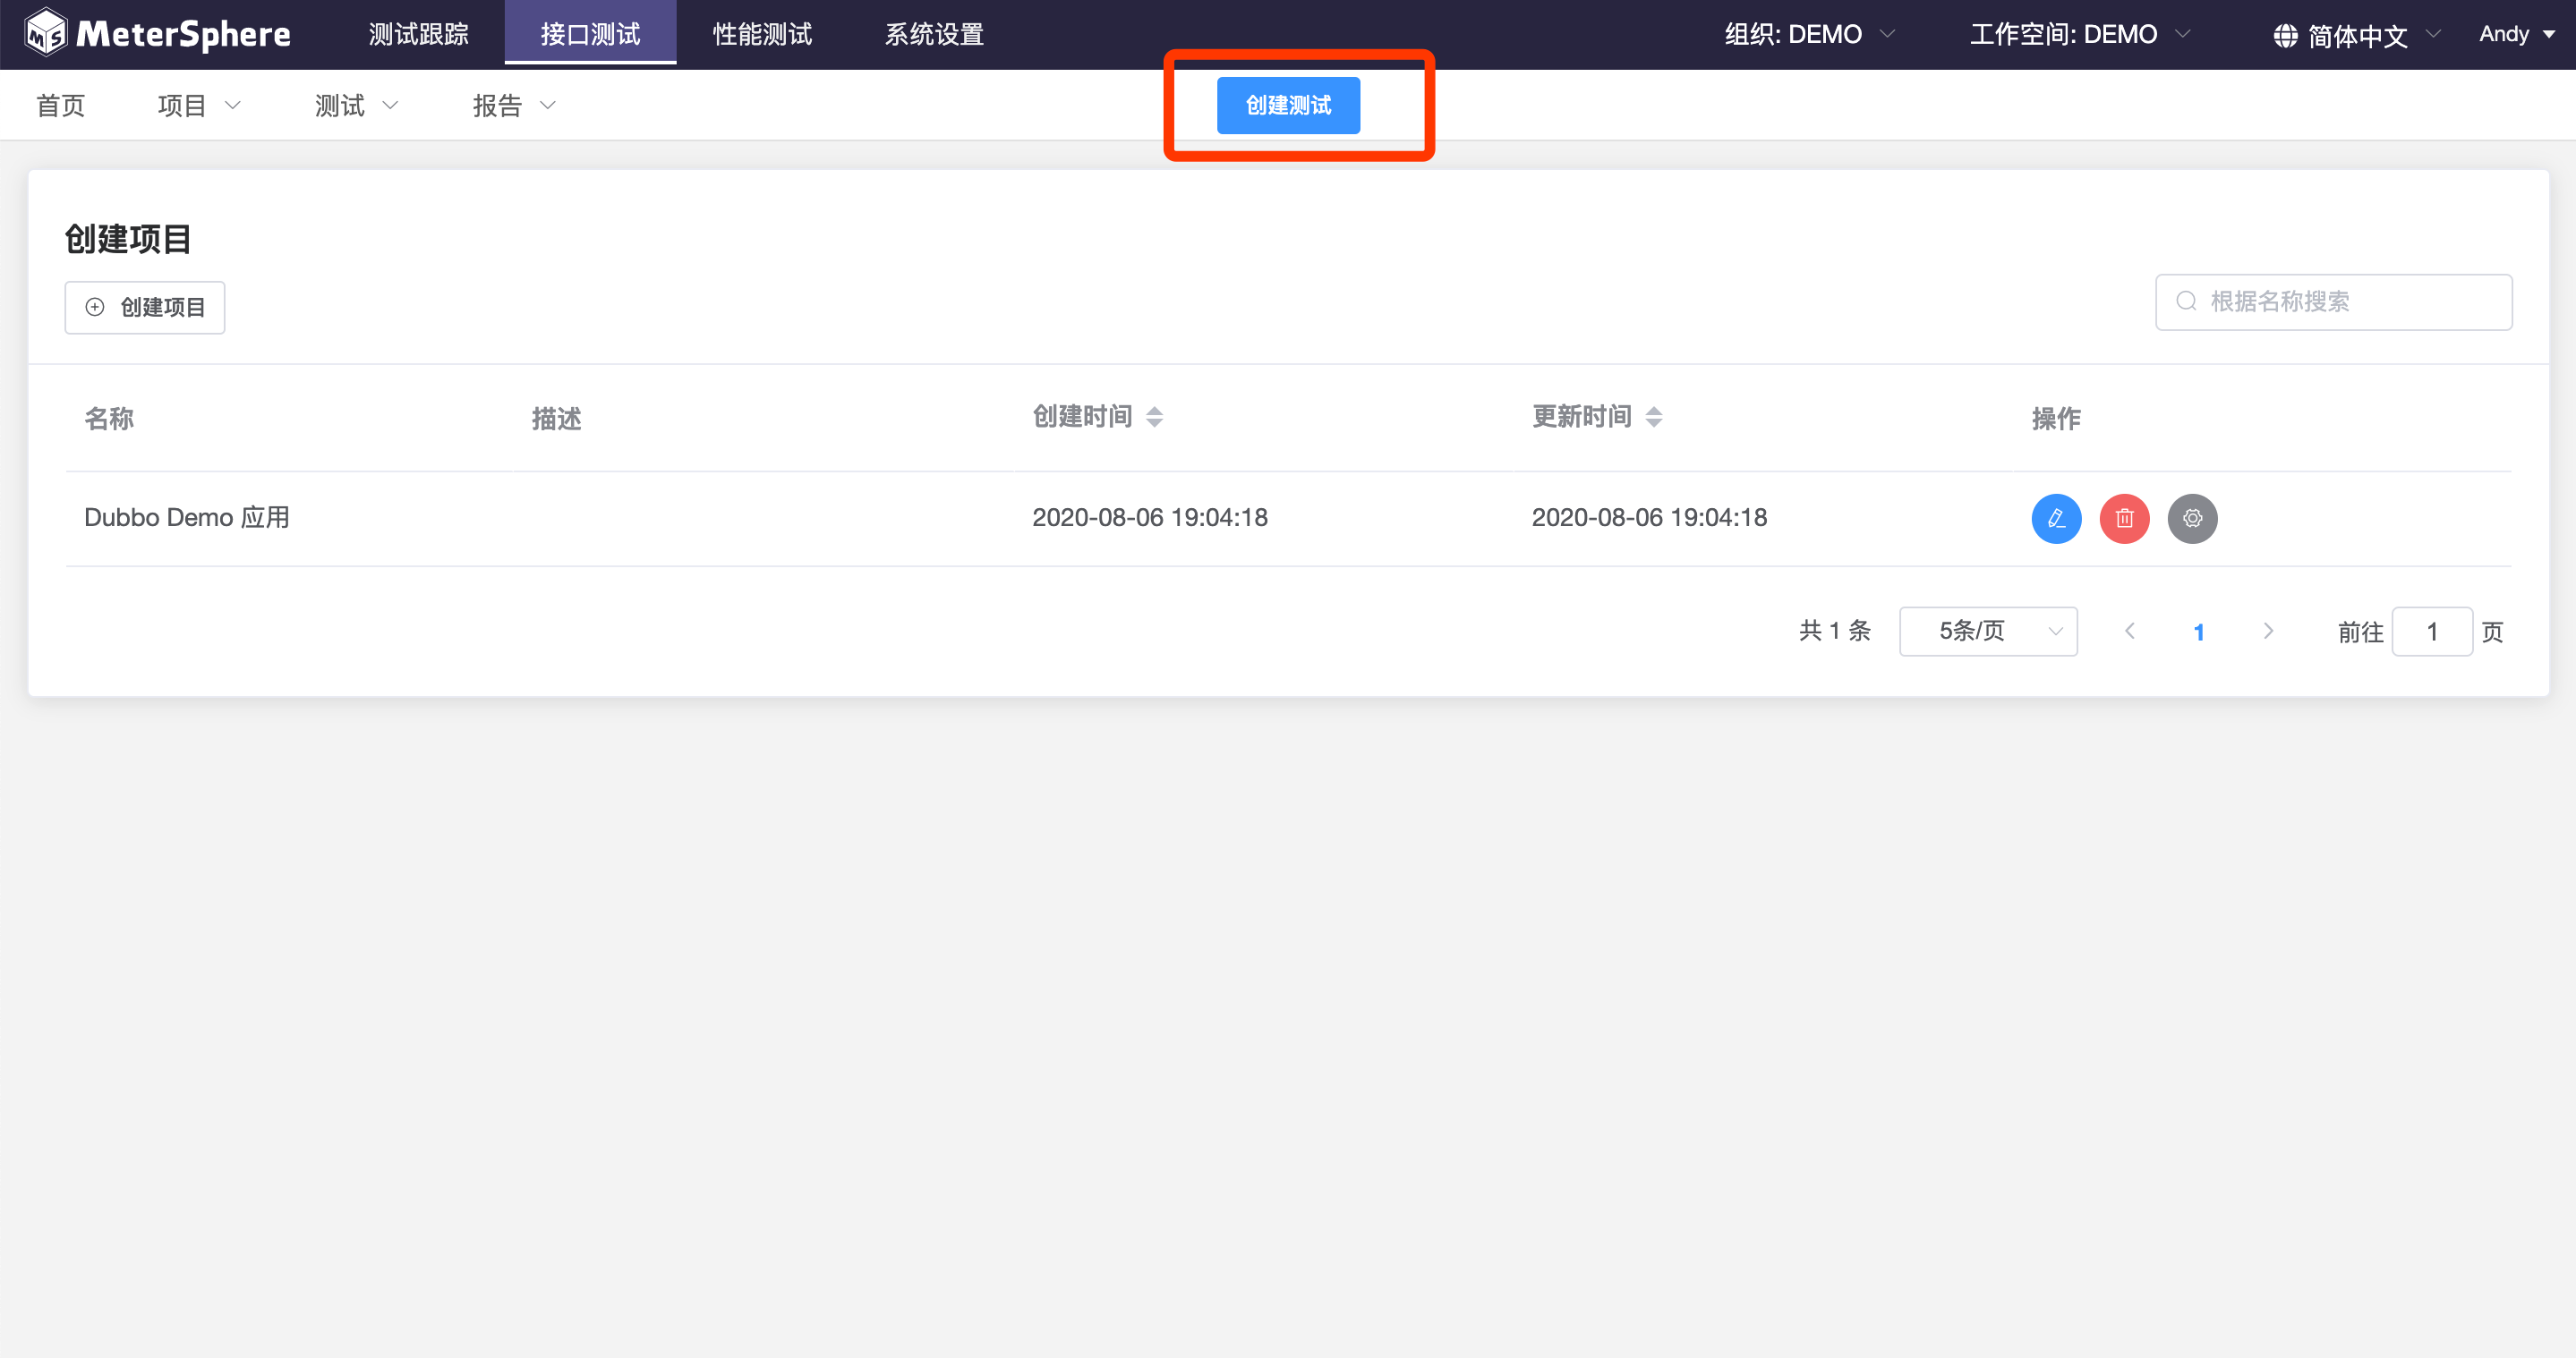
Task: Click the gray gear settings icon
Action: (2192, 518)
